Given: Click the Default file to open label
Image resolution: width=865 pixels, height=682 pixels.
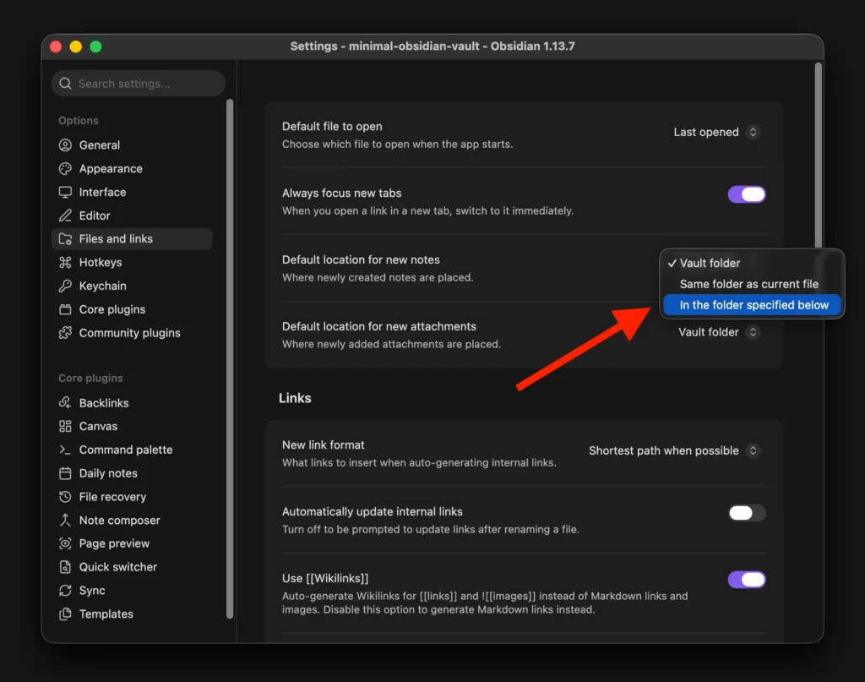Looking at the screenshot, I should coord(332,127).
